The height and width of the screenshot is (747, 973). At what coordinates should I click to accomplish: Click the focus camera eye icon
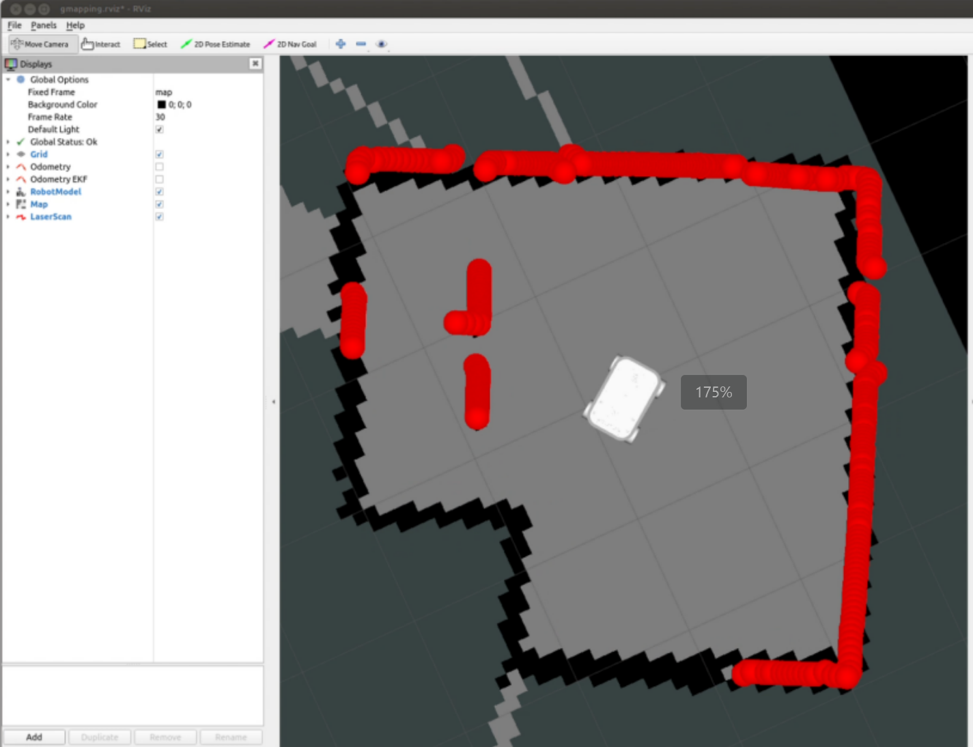pos(381,44)
